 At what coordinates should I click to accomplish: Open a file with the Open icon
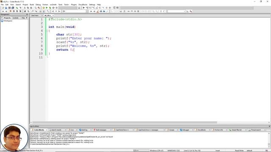(x=6, y=8)
